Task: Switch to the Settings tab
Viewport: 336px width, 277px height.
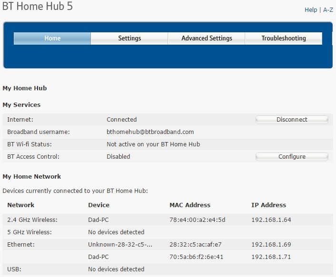Action: click(x=129, y=38)
